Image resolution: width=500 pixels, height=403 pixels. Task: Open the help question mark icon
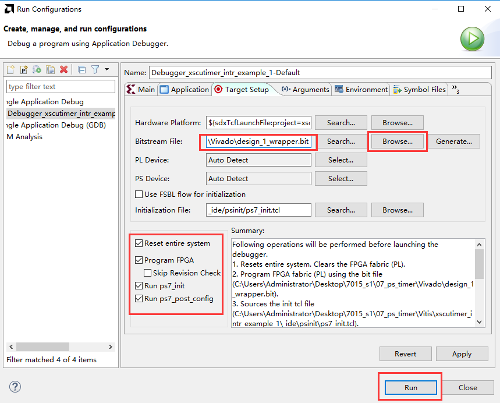15,387
